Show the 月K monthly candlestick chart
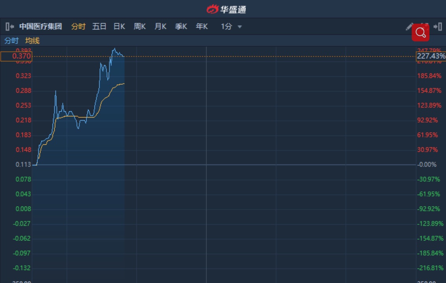446x283 pixels. (x=160, y=27)
